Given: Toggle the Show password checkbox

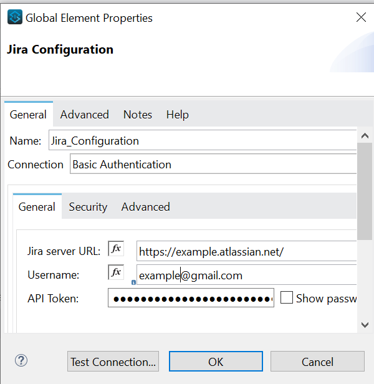Looking at the screenshot, I should click(287, 298).
